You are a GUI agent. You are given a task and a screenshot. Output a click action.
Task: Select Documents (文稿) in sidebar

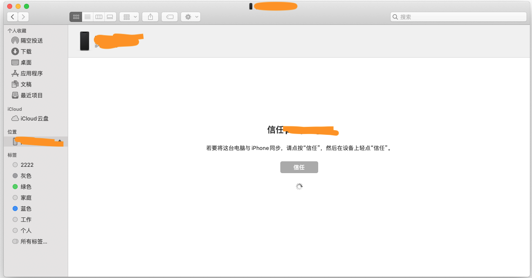26,84
